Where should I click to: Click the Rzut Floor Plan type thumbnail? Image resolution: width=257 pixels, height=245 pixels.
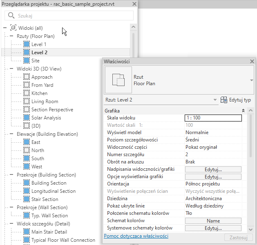118,80
